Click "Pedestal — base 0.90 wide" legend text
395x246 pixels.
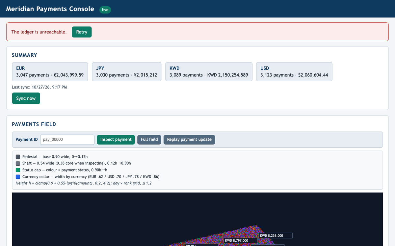(x=55, y=157)
